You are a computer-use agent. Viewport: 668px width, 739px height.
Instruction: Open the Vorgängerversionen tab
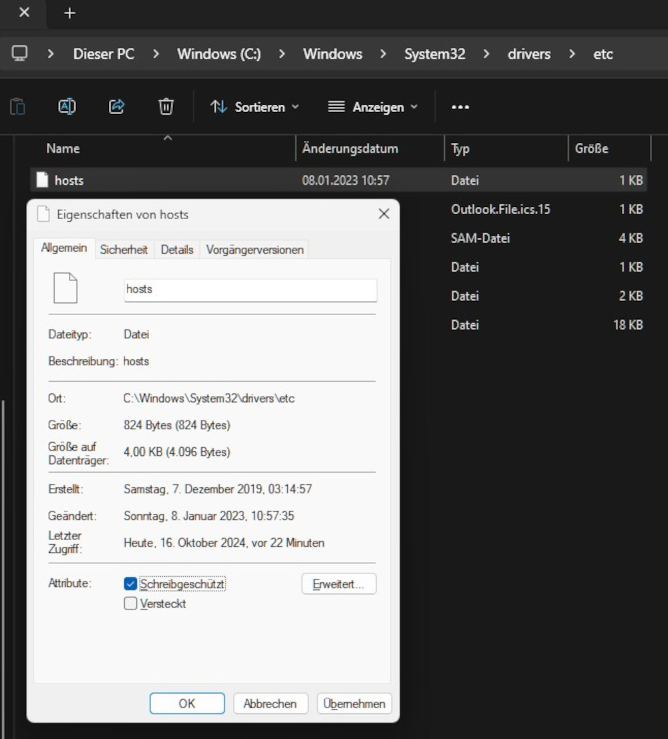tap(255, 250)
